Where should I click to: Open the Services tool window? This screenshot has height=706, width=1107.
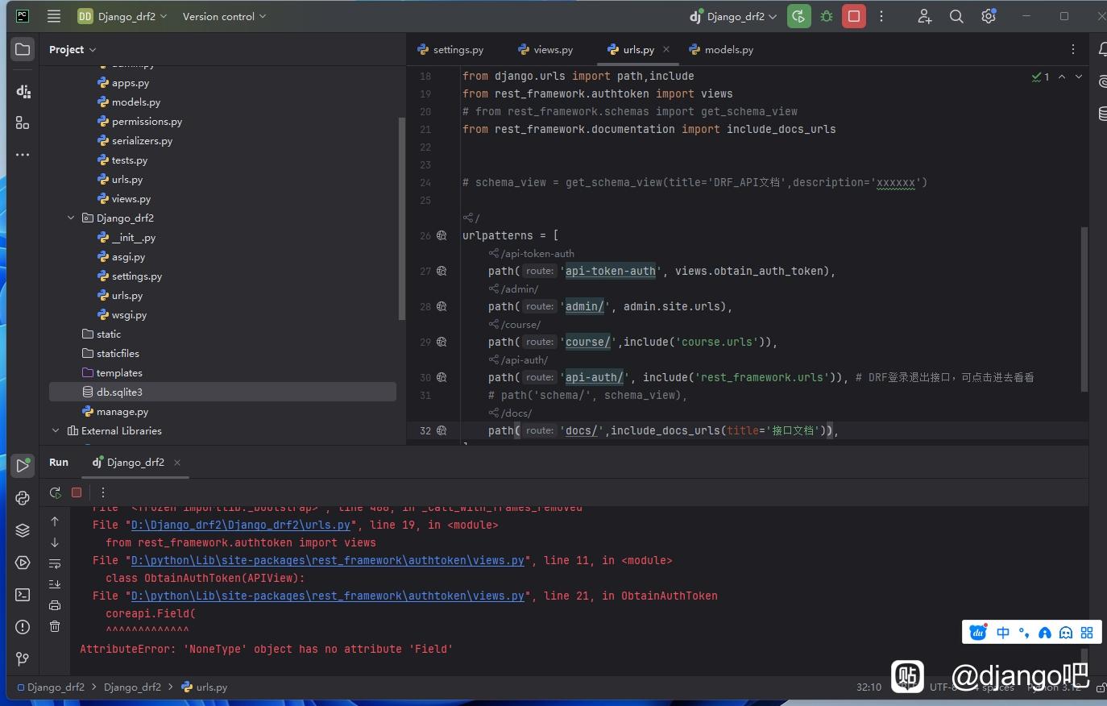point(23,563)
